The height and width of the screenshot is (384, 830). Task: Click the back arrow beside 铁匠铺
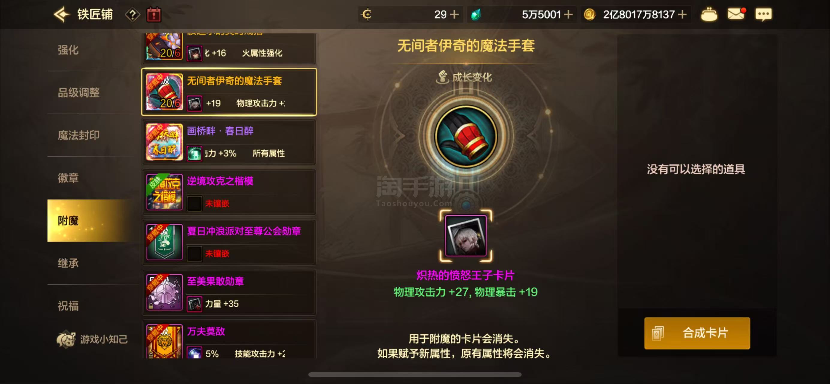(61, 14)
